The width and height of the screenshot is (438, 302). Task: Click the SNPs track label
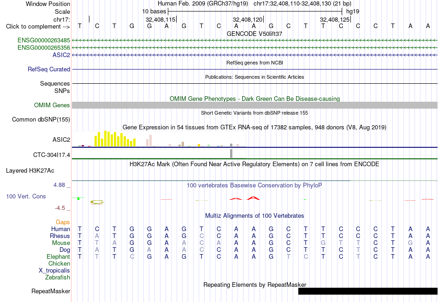pyautogui.click(x=62, y=91)
